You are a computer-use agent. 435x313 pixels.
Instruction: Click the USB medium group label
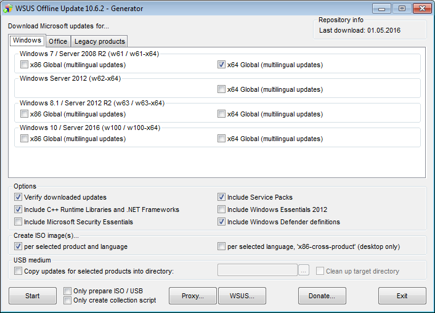(x=32, y=260)
